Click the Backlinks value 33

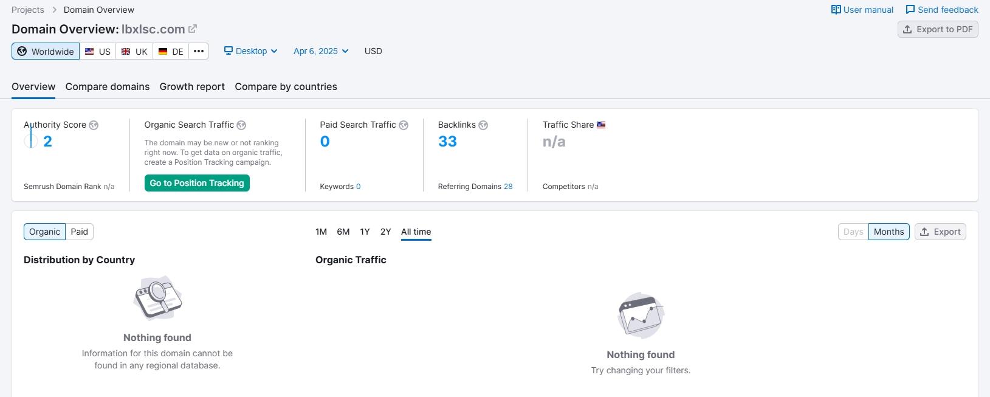tap(447, 141)
